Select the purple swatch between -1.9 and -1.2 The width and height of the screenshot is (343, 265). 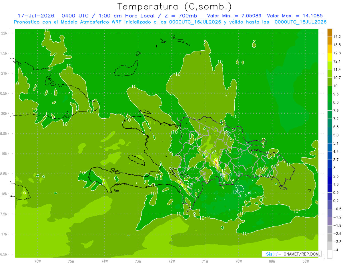(330, 221)
